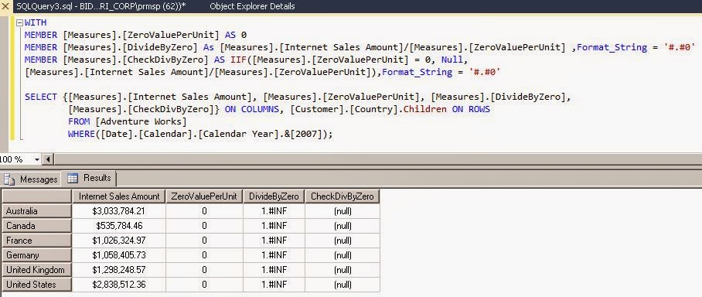702x297 pixels.
Task: Select the France row header
Action: 36,241
